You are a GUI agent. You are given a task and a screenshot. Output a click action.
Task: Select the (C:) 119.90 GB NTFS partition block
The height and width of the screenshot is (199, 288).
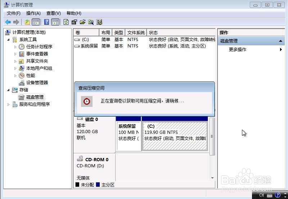[175, 136]
